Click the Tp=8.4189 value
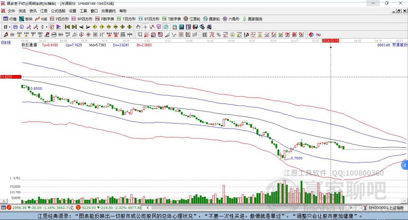408x220 pixels. 50,45
